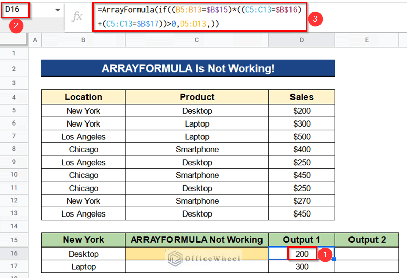The width and height of the screenshot is (407, 278).
Task: Click the $450 cell in row 13
Action: [x=302, y=213]
